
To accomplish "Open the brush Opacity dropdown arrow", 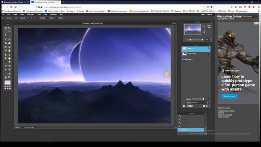I will [32, 18].
